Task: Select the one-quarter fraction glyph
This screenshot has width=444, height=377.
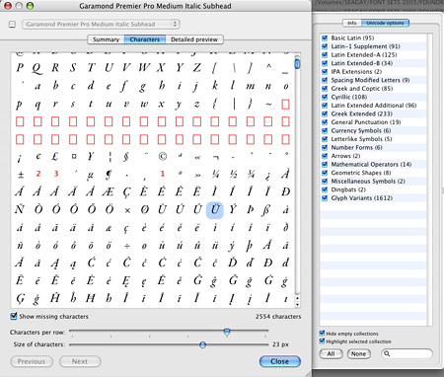Action: [x=215, y=175]
